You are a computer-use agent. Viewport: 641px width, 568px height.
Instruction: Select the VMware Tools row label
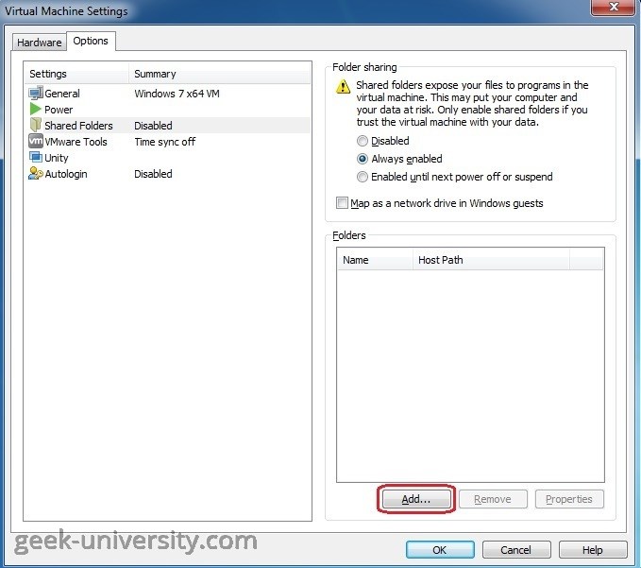point(76,142)
